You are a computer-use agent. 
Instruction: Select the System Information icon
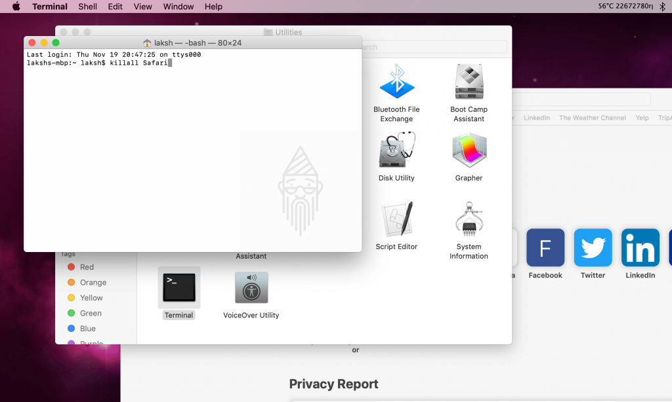469,219
